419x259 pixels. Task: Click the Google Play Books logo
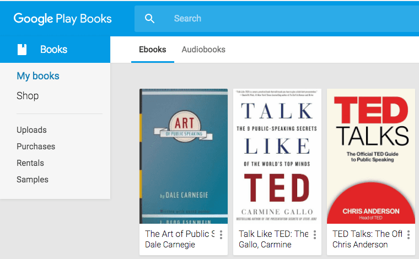point(62,19)
